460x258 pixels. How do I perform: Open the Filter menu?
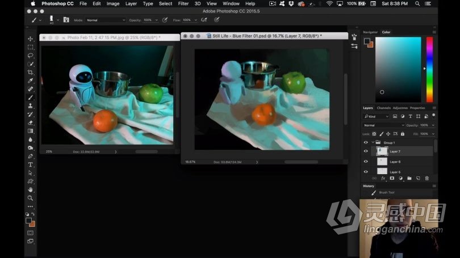tap(183, 3)
